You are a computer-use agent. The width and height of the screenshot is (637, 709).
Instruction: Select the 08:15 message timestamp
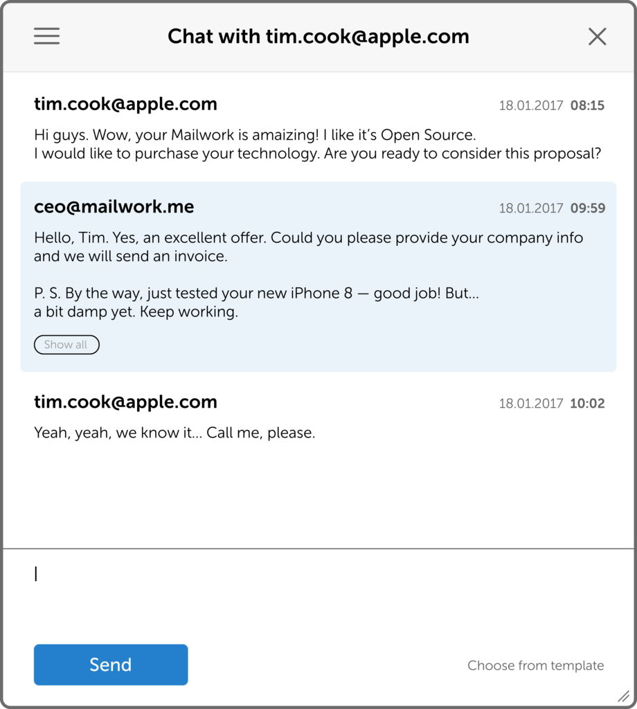tap(587, 105)
